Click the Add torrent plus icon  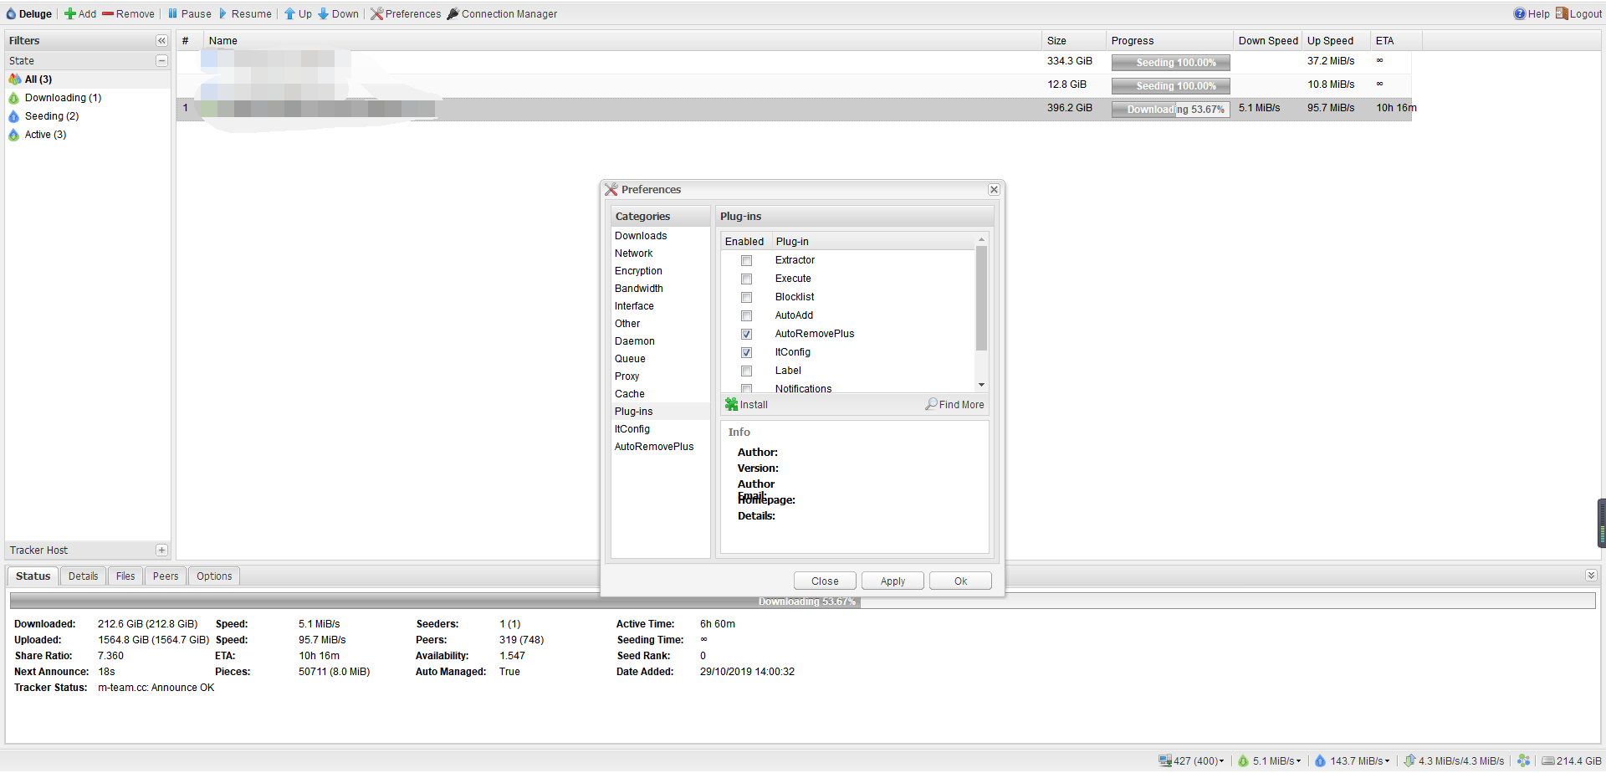[70, 14]
